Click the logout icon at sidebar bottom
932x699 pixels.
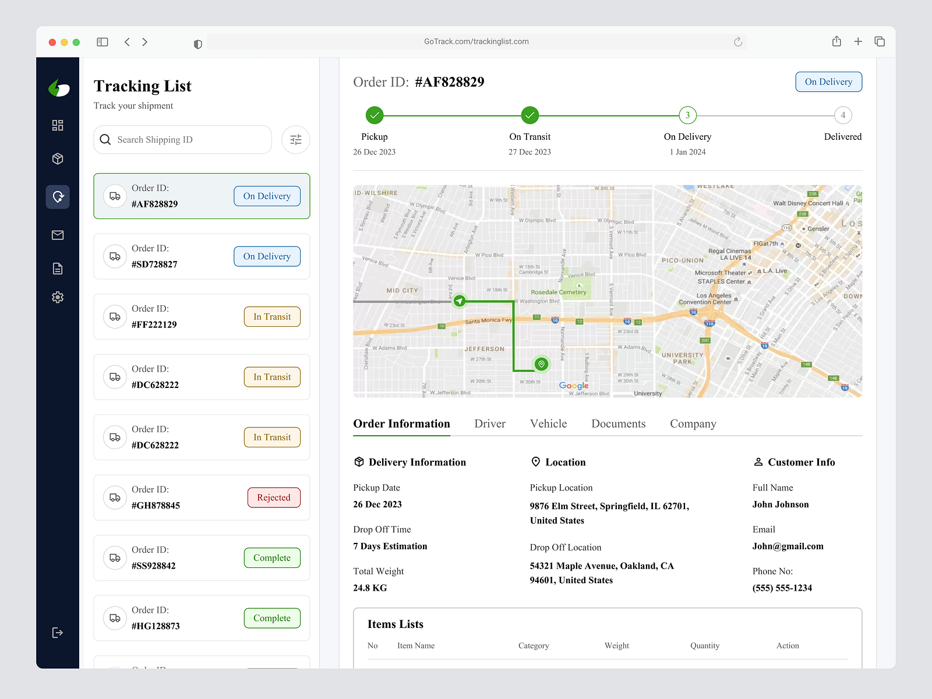coord(58,633)
